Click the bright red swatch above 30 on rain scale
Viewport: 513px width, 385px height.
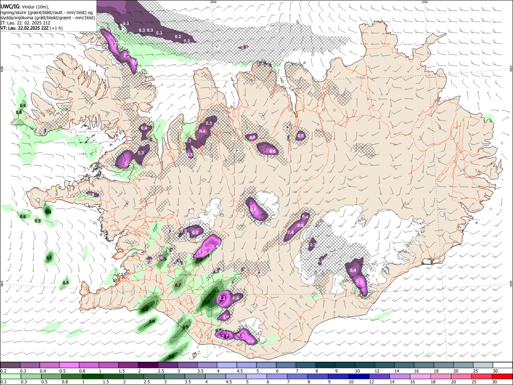pos(502,376)
